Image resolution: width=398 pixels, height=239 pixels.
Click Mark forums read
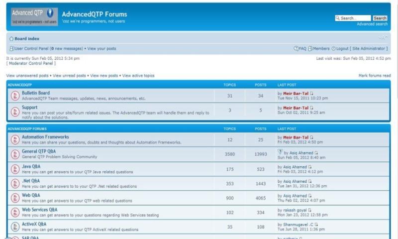[x=375, y=76]
